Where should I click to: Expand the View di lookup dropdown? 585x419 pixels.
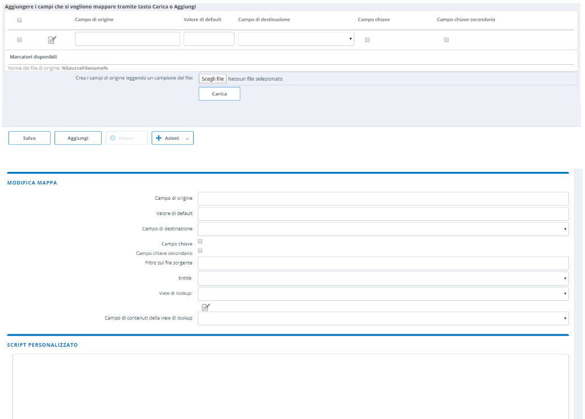(383, 294)
